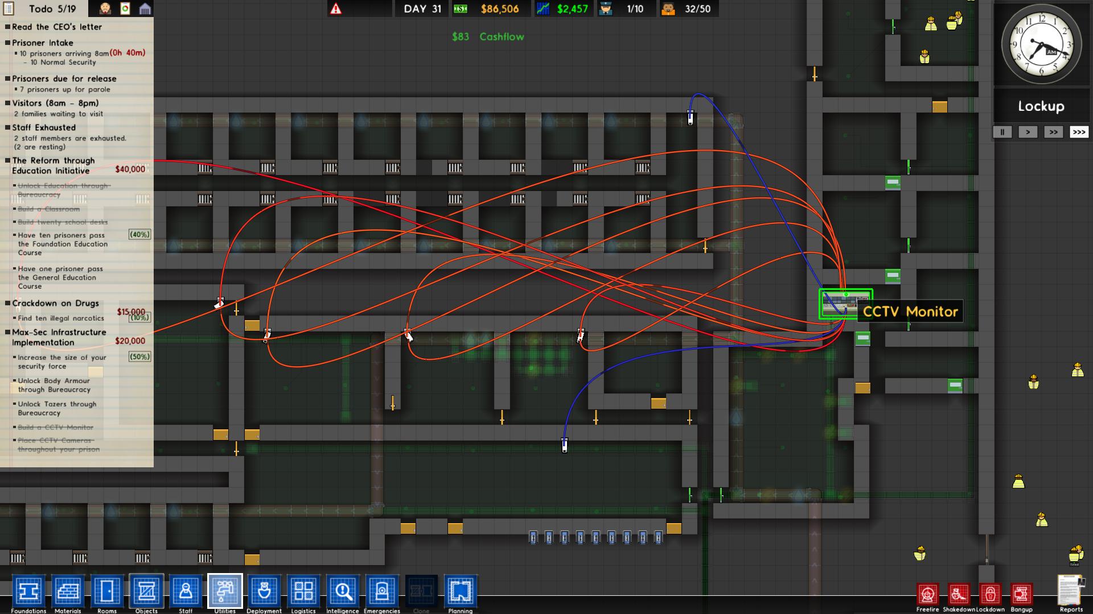Click the 10% narcotics progress indicator
This screenshot has width=1093, height=614.
point(139,318)
